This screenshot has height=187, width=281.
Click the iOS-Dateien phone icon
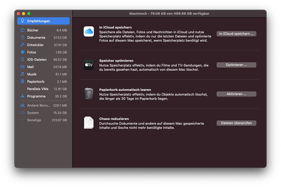click(x=22, y=59)
